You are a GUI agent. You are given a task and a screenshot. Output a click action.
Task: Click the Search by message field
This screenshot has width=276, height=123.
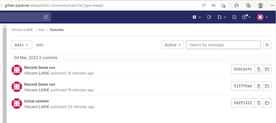223,45
